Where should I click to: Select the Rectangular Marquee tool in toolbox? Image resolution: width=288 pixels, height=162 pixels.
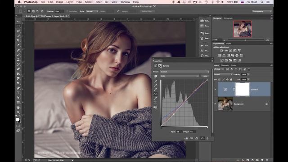click(x=18, y=26)
